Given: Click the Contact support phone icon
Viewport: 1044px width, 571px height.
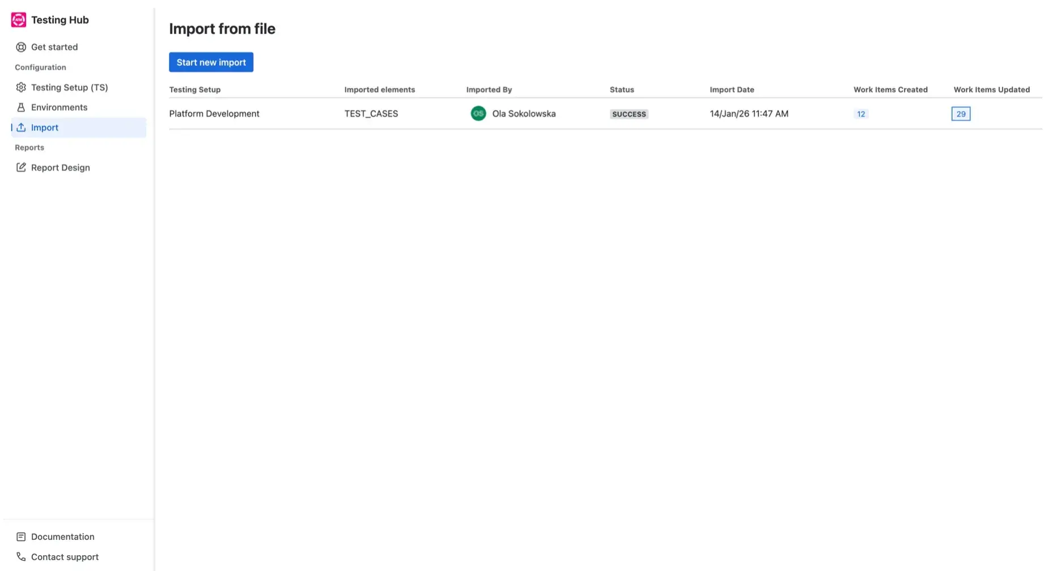Looking at the screenshot, I should click(21, 556).
